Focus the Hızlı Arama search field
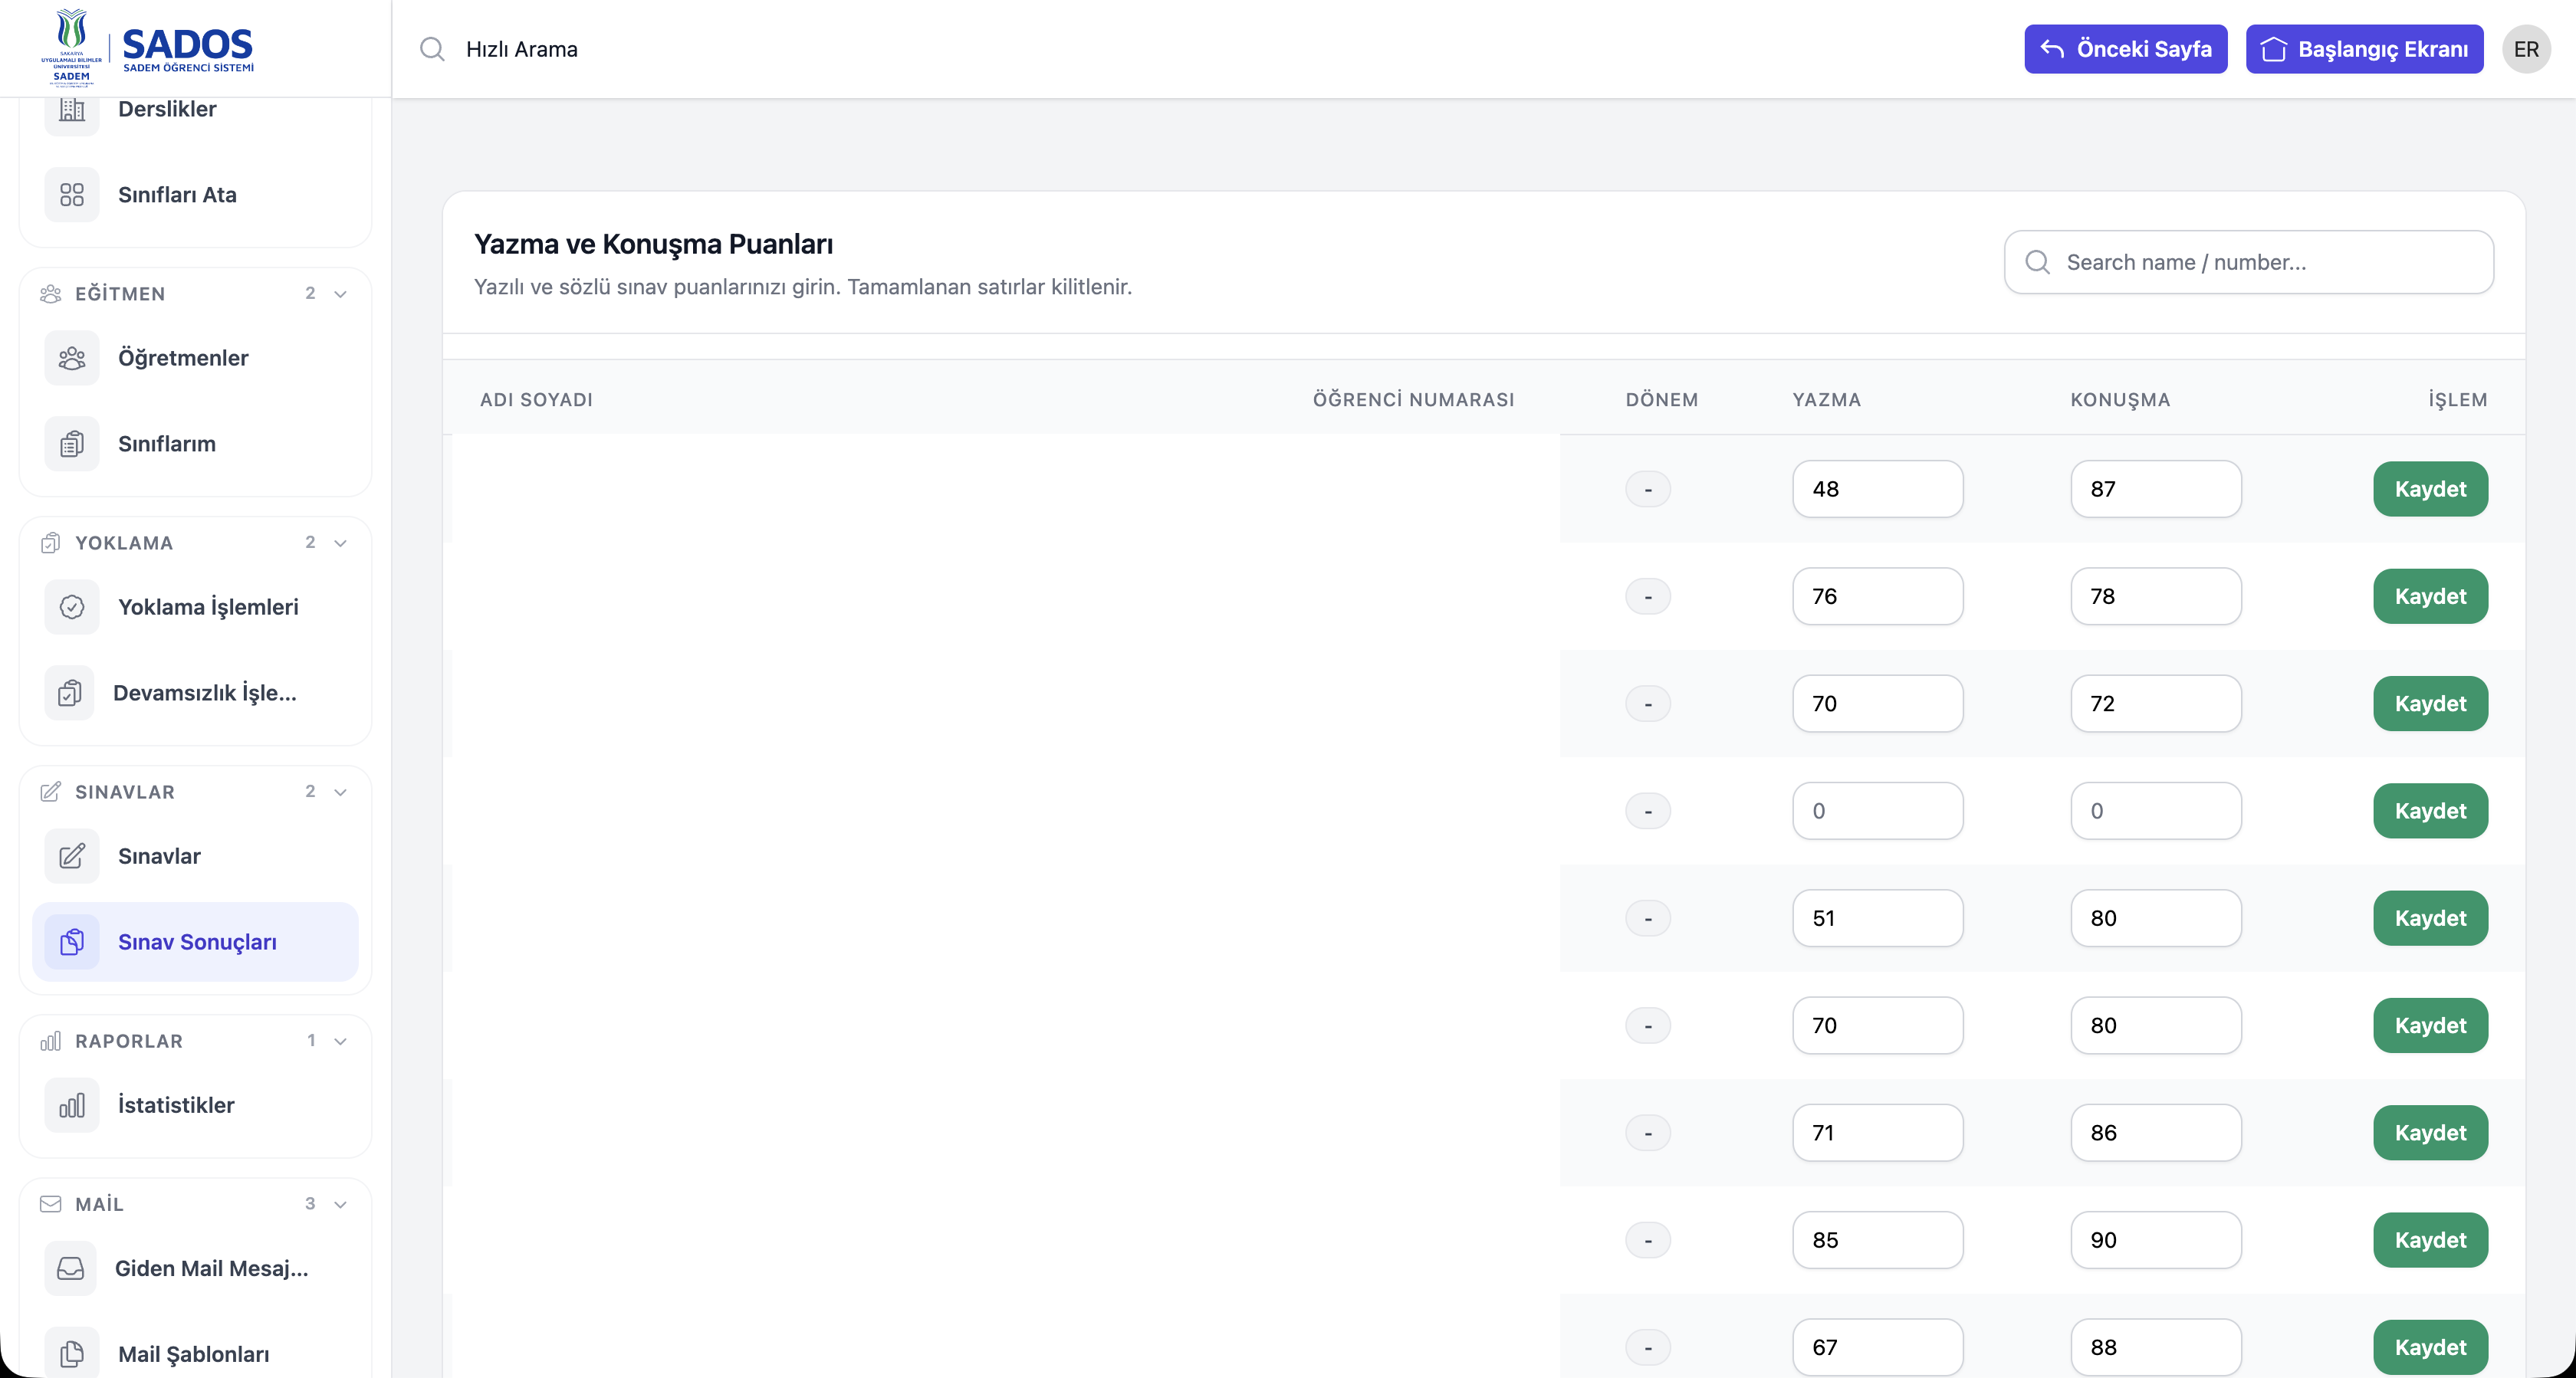Screen dimensions: 2576x1378 click(x=1200, y=49)
